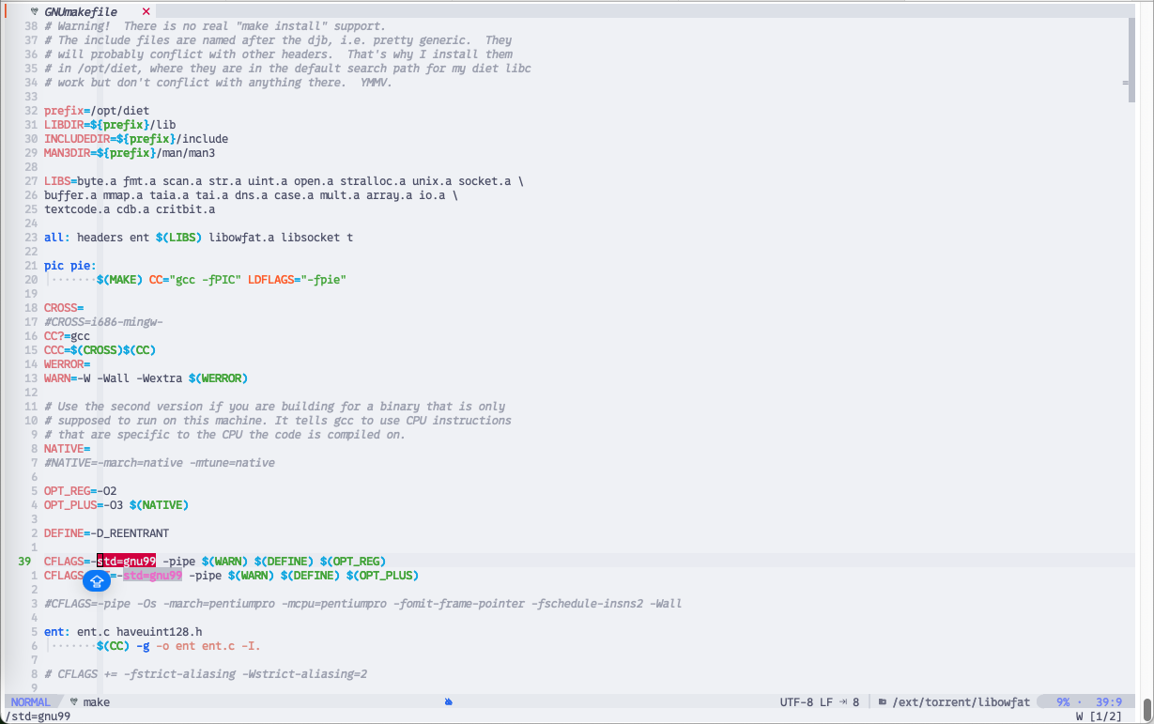This screenshot has height=724, width=1154.
Task: Click the '#CROSS=i686-mingw-' comment line
Action: [103, 322]
